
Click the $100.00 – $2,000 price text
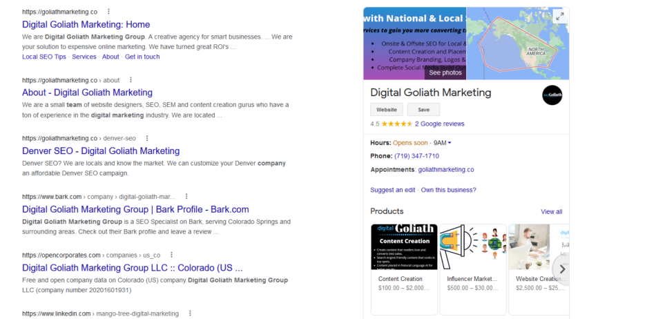pos(404,288)
